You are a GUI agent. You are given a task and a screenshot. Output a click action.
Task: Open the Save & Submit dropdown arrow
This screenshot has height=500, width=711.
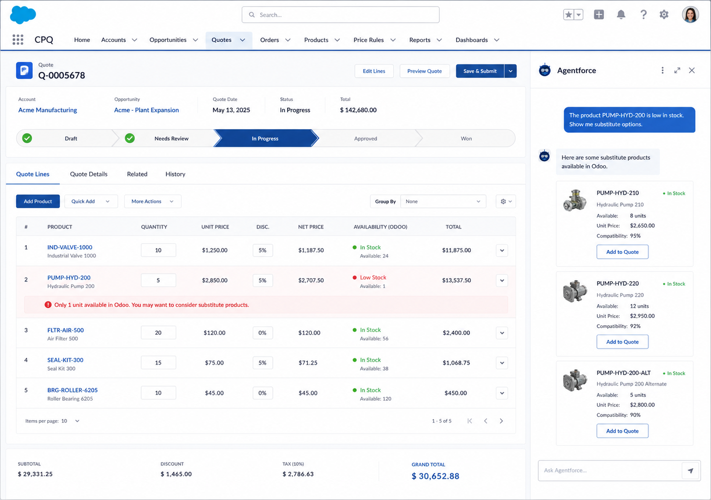coord(510,71)
